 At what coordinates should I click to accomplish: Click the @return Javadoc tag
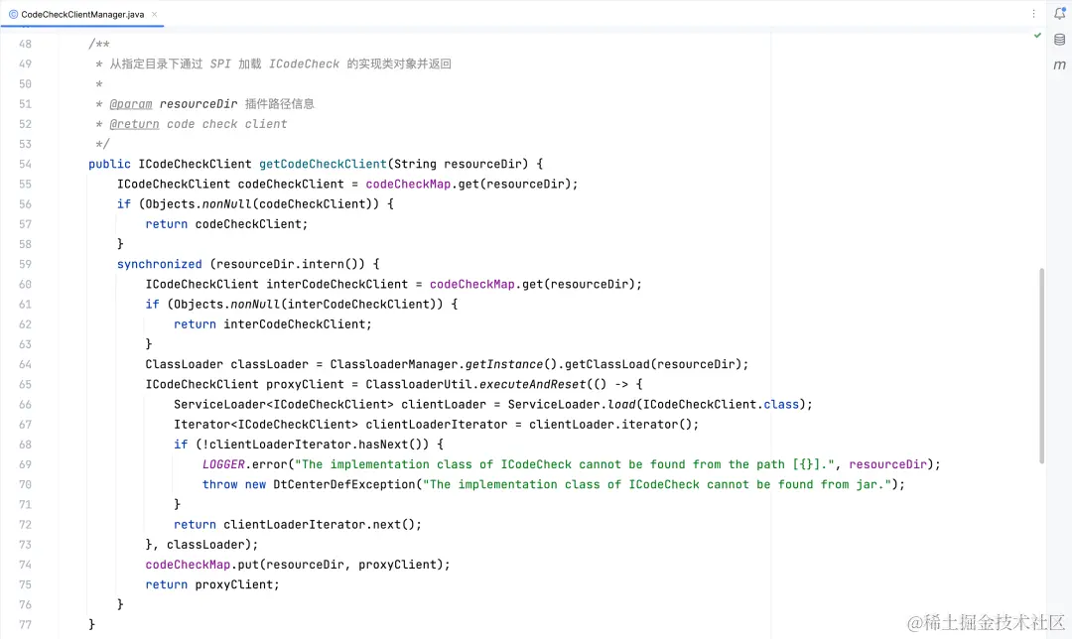pyautogui.click(x=134, y=124)
